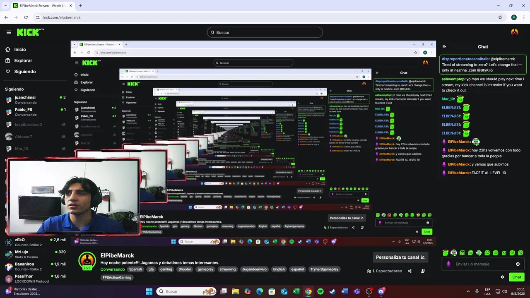The image size is (530, 298).
Task: Click the Chrome address bar URL
Action: point(62,17)
